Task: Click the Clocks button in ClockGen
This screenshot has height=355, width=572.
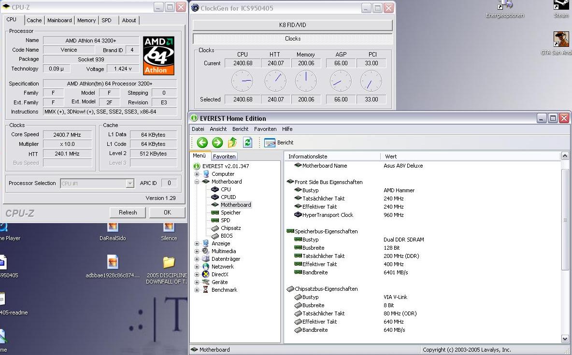Action: pos(293,39)
